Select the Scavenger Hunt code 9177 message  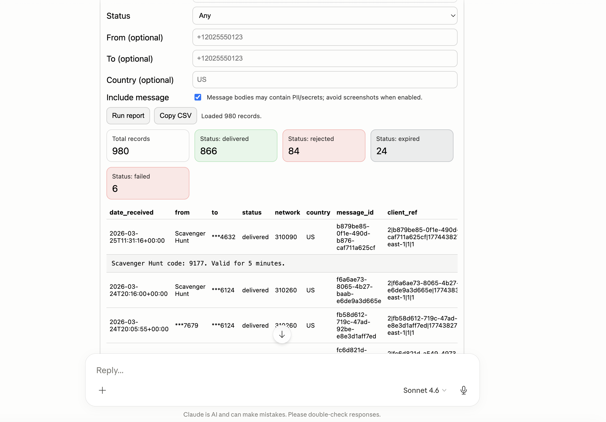pyautogui.click(x=198, y=263)
